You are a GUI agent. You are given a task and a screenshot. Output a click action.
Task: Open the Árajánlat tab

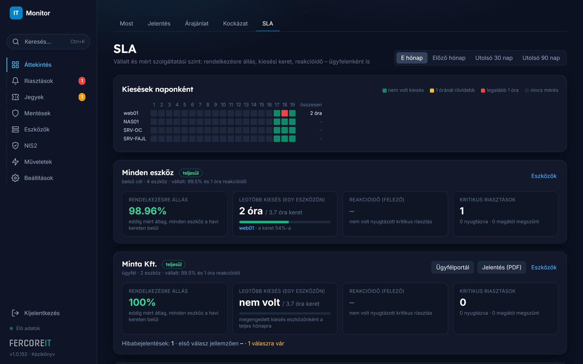click(x=197, y=23)
